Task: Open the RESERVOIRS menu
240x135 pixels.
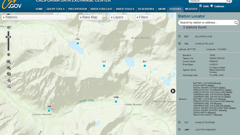Action: (146, 9)
